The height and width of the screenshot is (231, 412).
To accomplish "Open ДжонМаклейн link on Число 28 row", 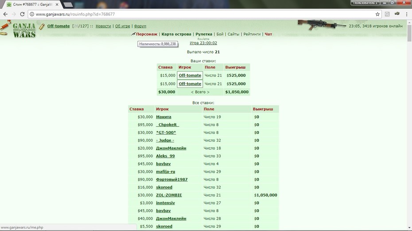I will tap(171, 219).
